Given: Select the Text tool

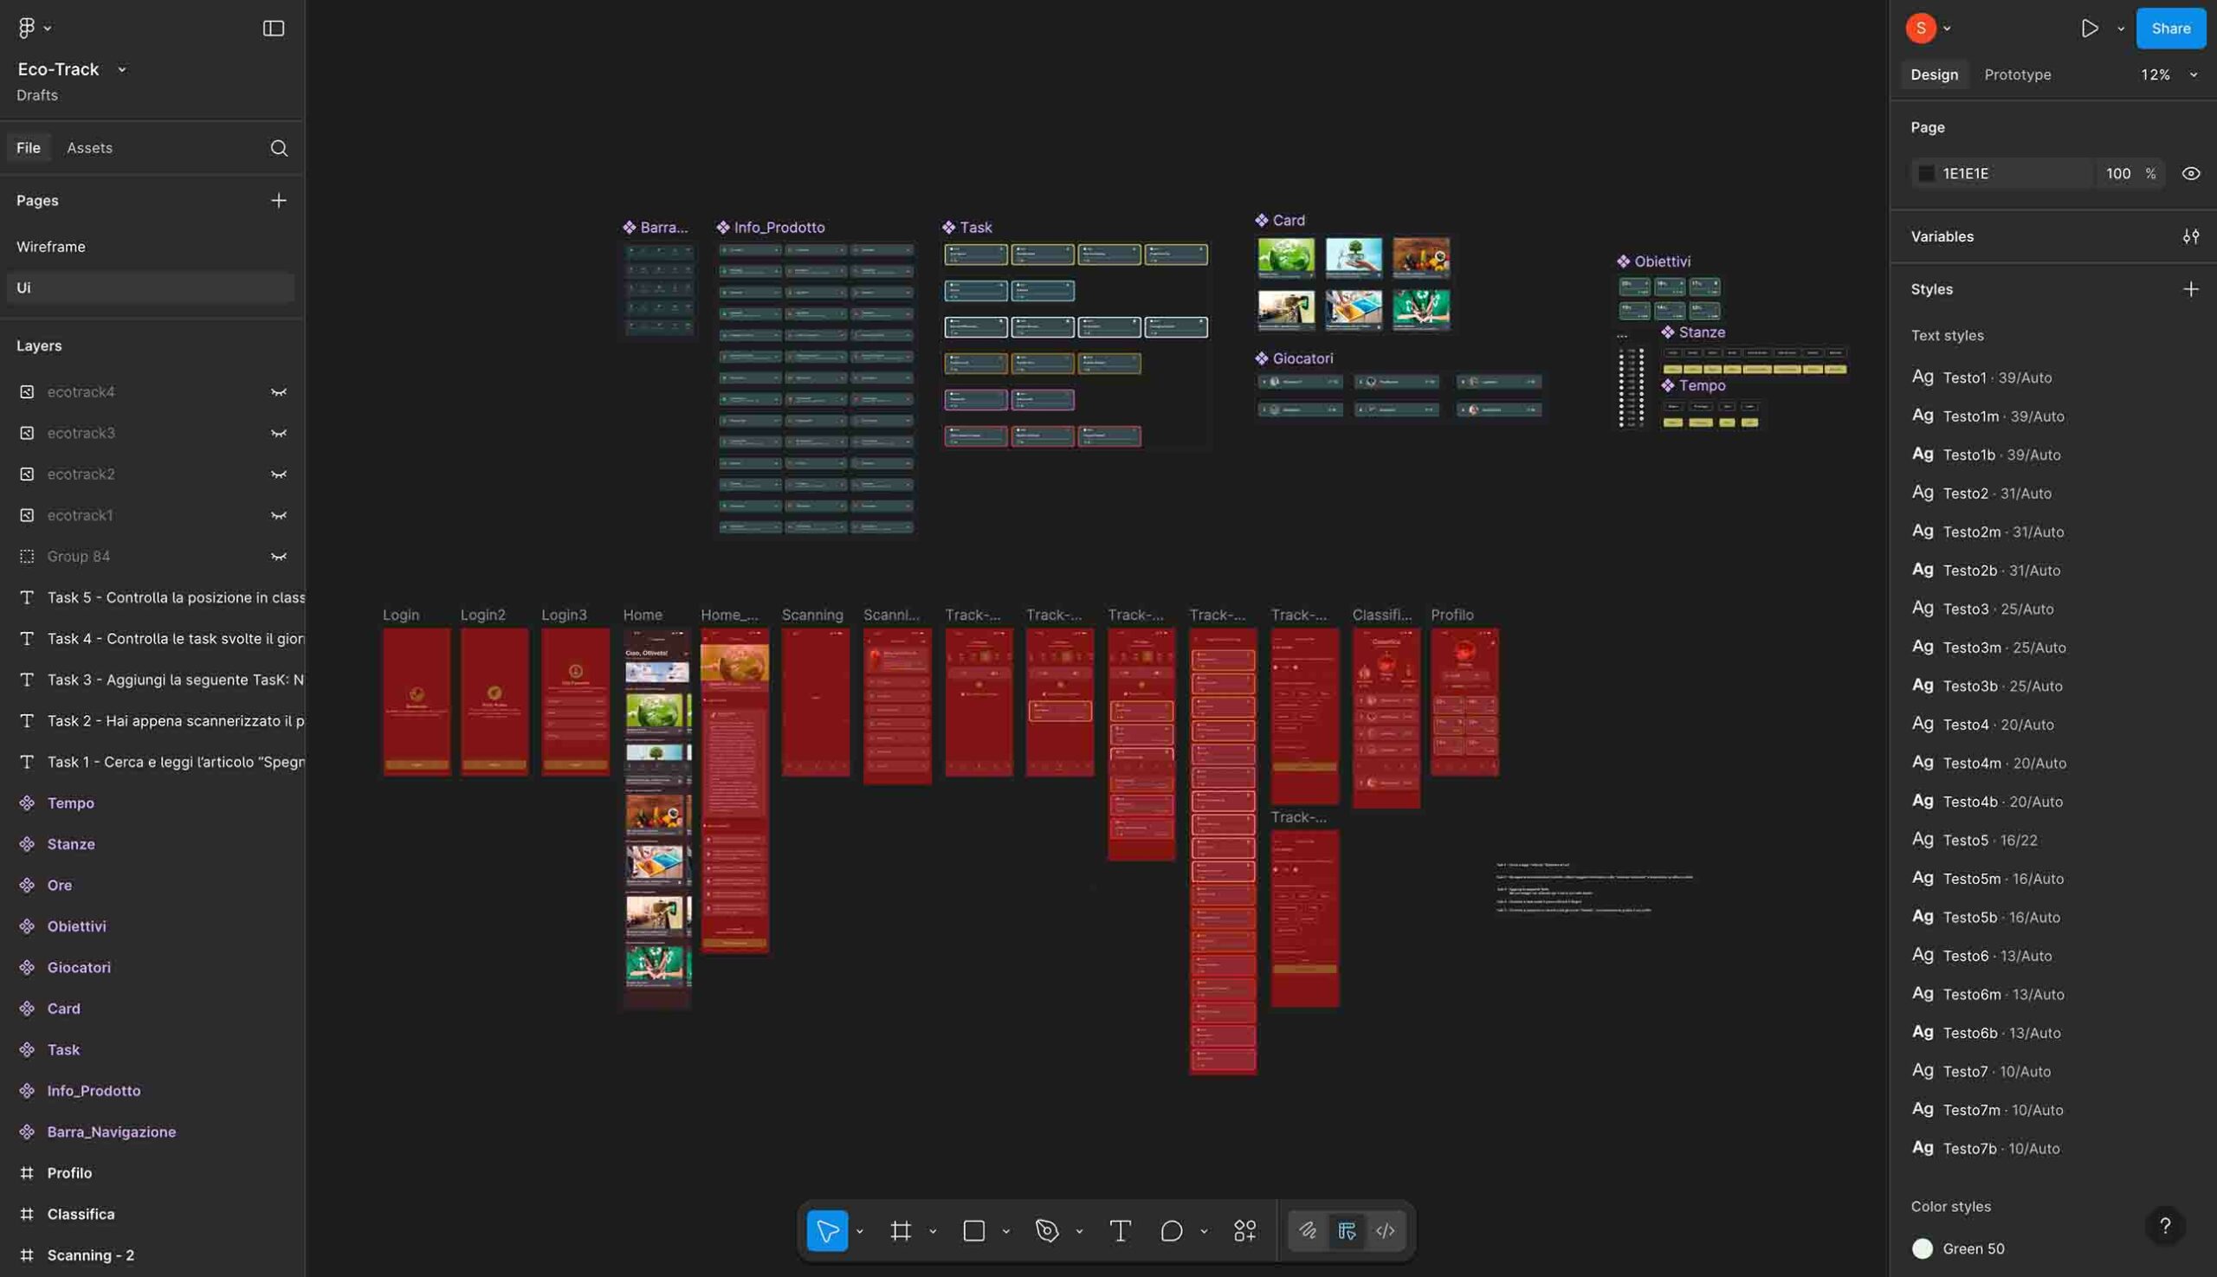Looking at the screenshot, I should coord(1120,1230).
